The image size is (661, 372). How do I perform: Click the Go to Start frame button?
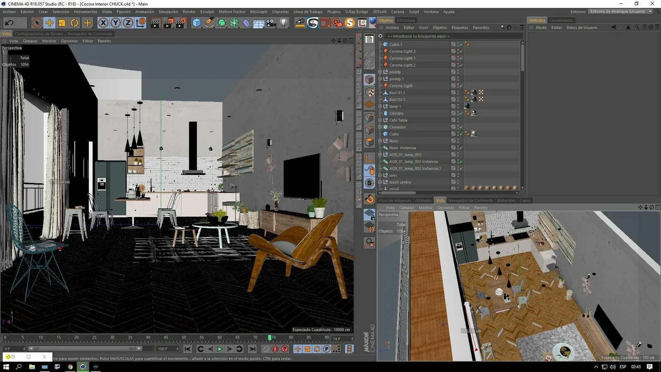(x=188, y=349)
